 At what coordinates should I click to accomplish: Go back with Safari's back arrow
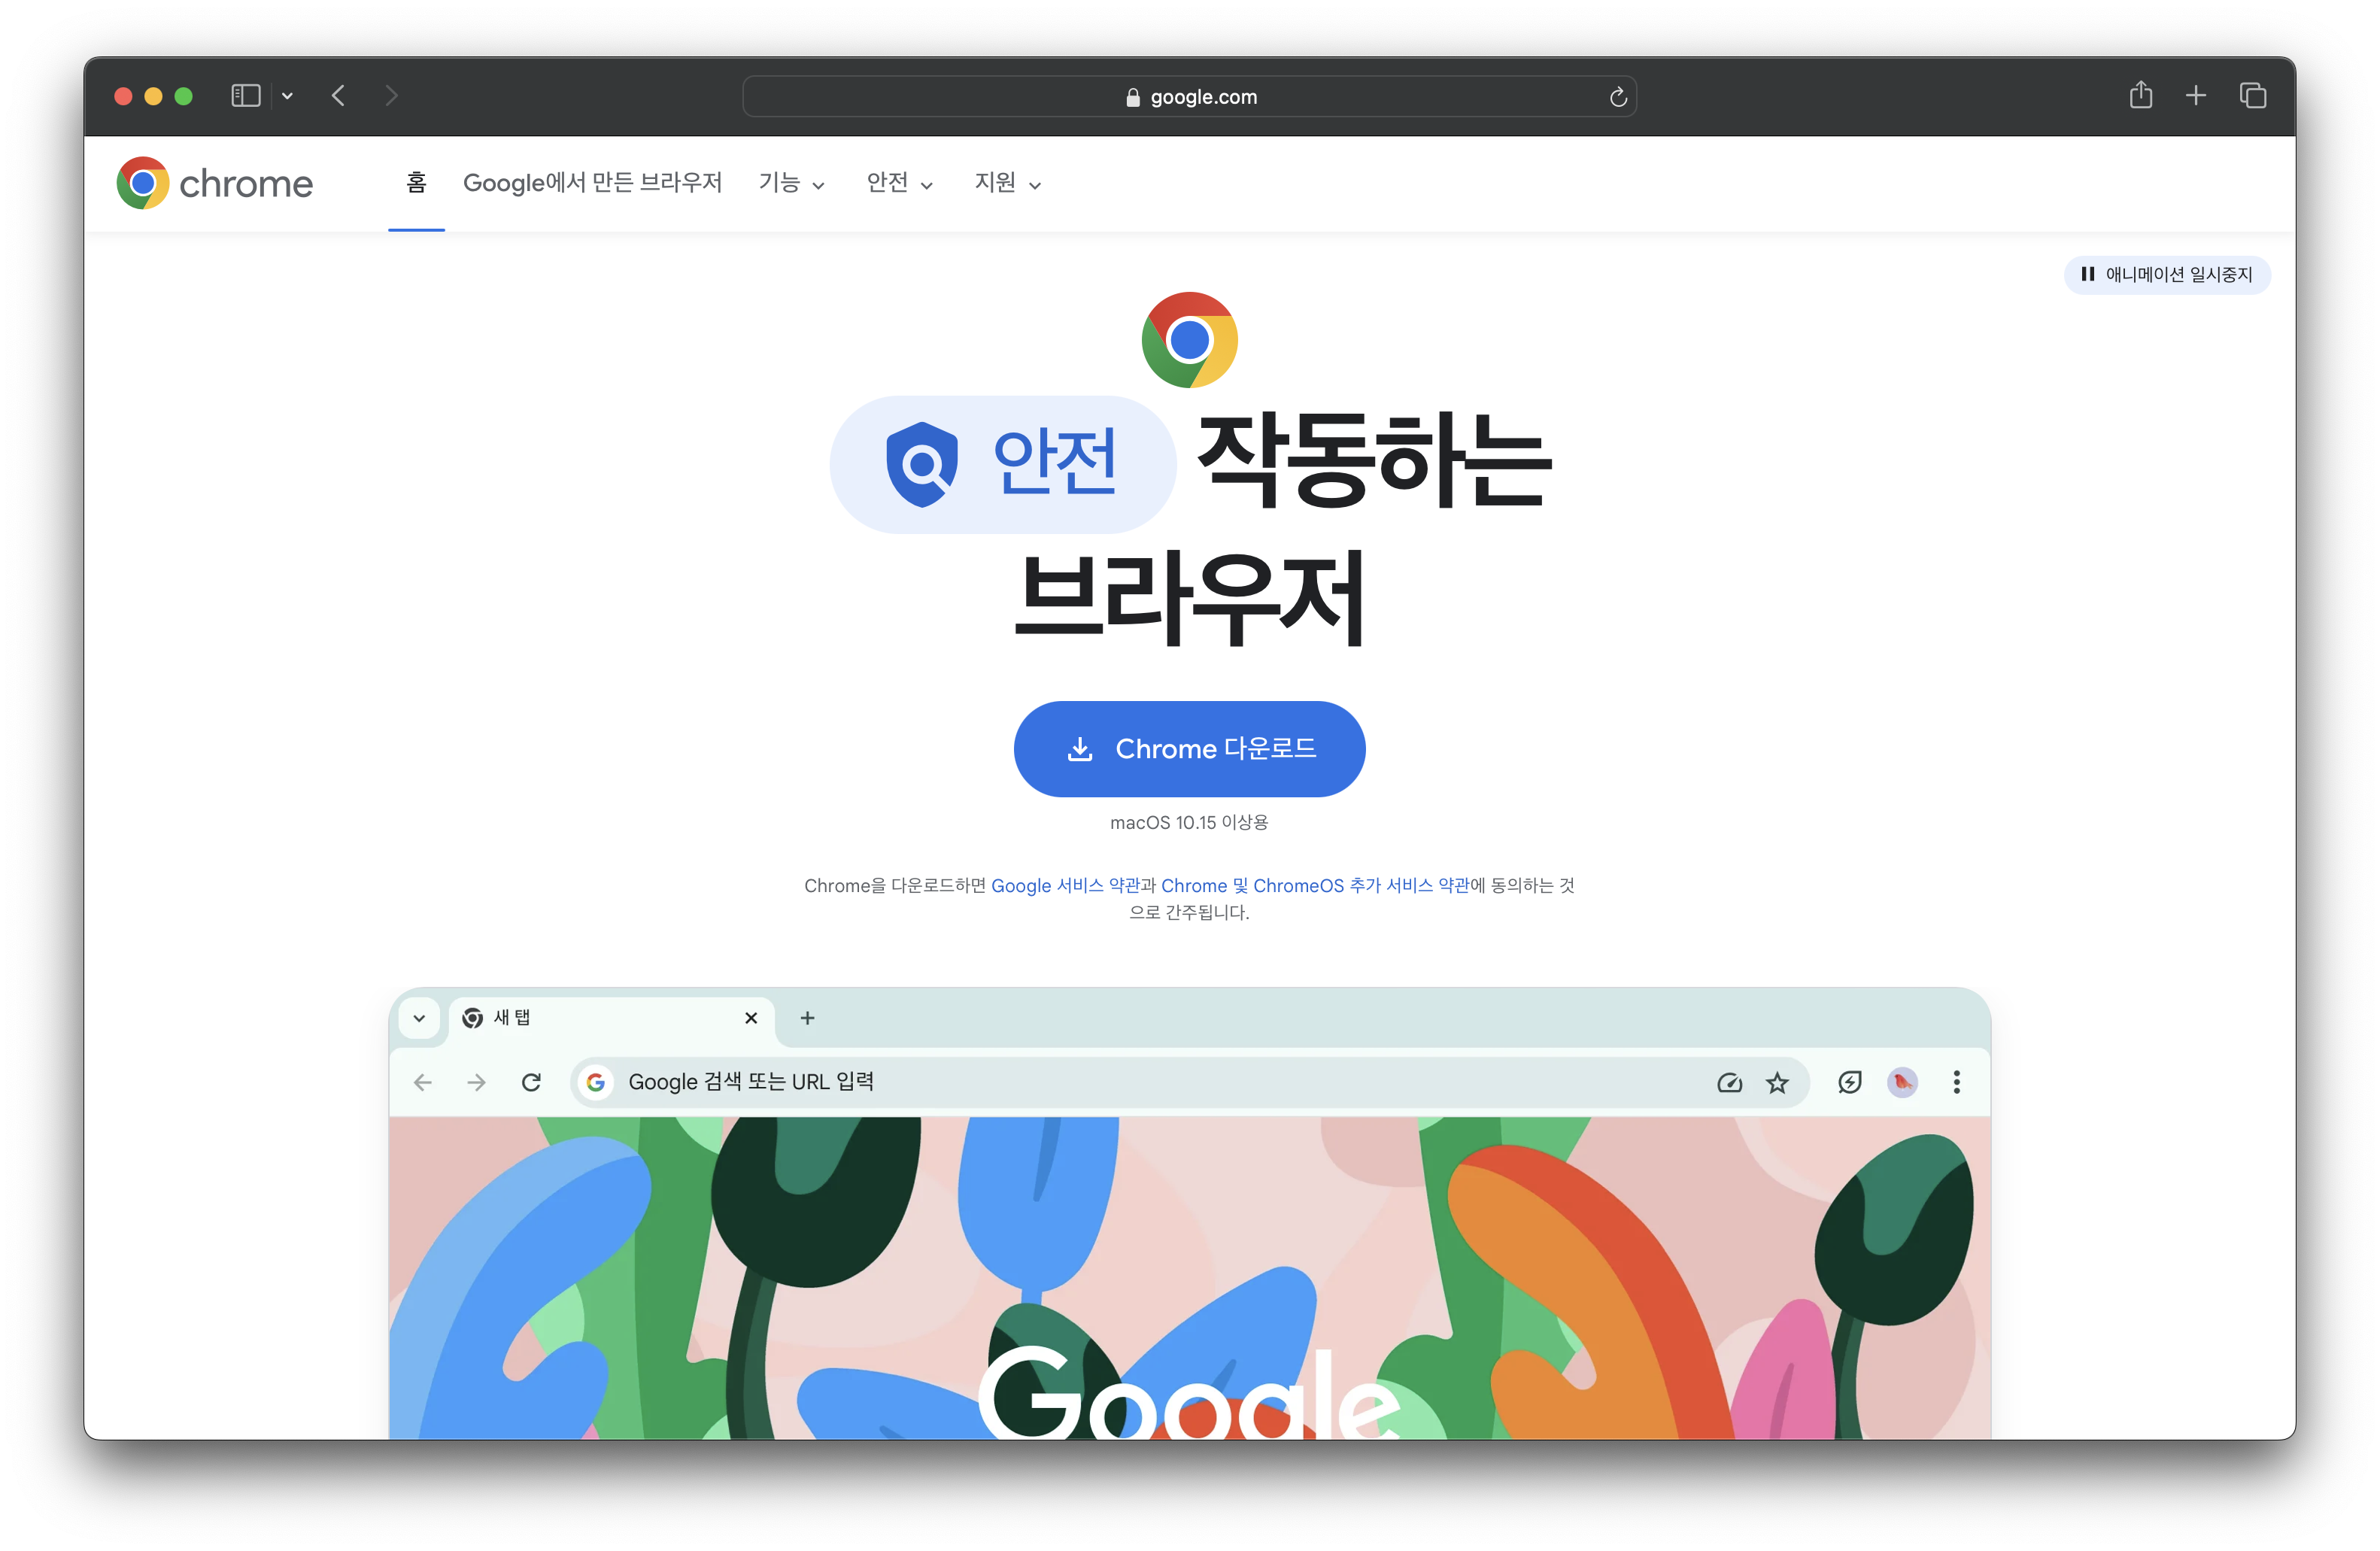[338, 96]
